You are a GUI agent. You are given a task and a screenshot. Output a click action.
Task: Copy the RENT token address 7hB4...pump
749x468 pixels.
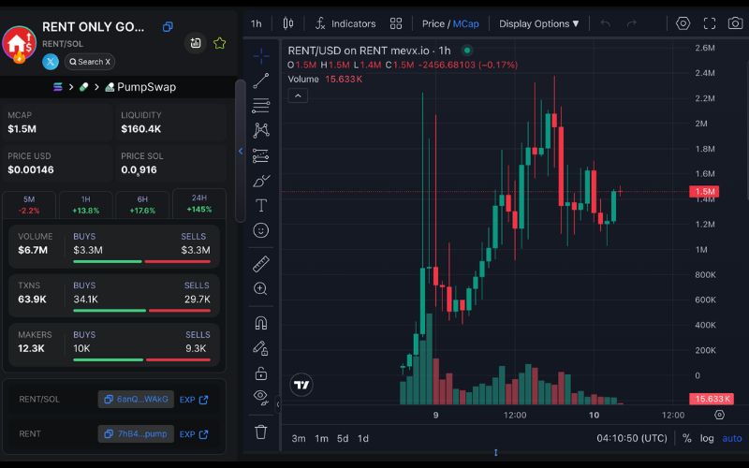[x=136, y=433]
